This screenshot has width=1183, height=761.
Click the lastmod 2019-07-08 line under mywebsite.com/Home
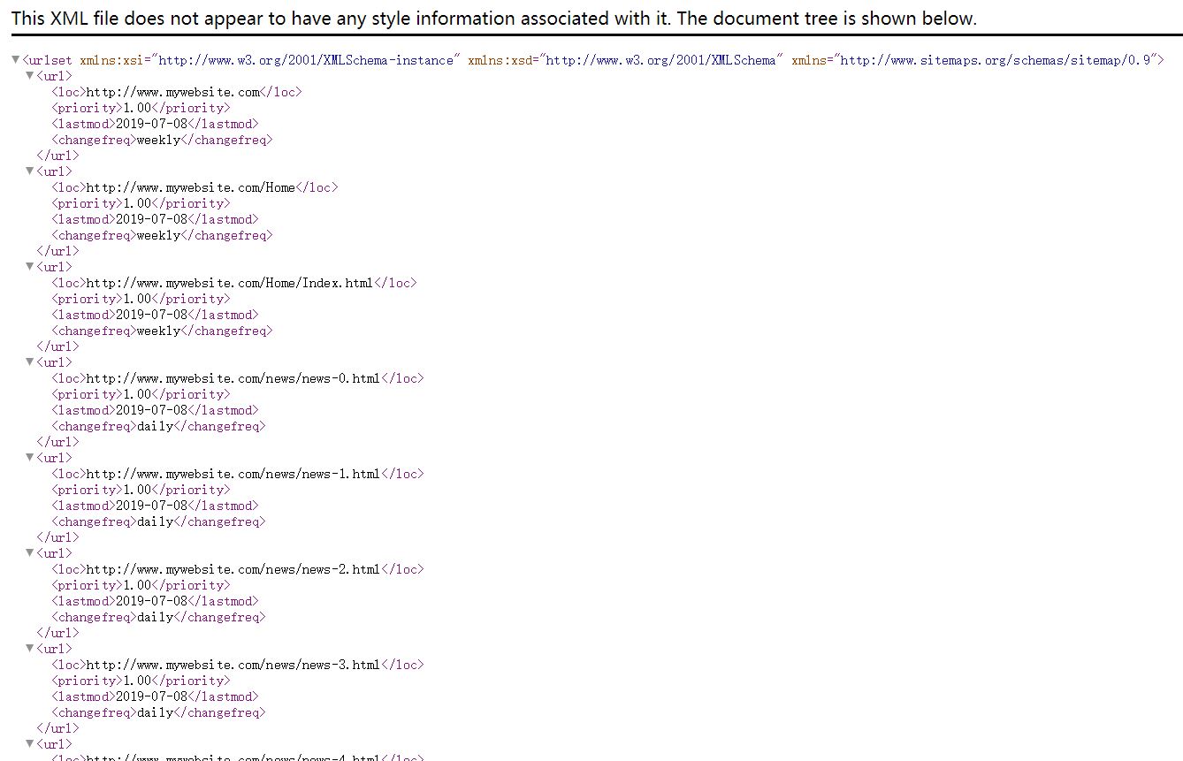(155, 219)
